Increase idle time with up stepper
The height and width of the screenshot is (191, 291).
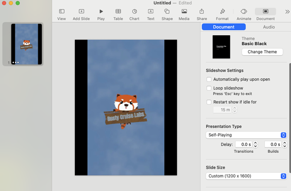234,108
